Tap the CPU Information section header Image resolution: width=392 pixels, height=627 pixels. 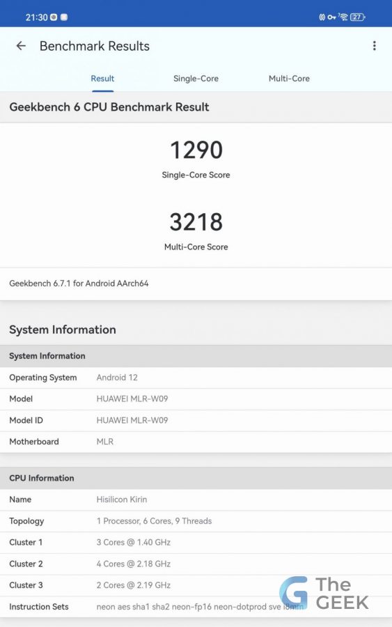(196, 478)
